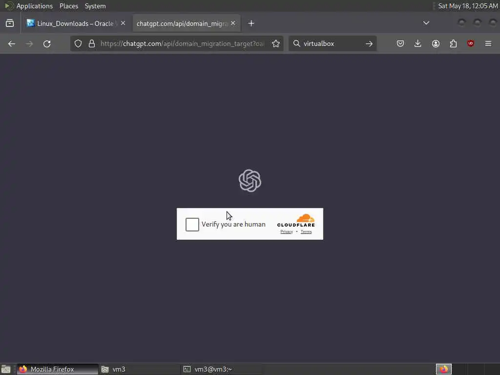Click the Cloudflare logo
500x375 pixels.
click(x=296, y=220)
